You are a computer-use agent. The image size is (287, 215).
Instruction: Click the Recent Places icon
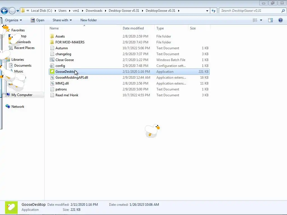[x=11, y=48]
